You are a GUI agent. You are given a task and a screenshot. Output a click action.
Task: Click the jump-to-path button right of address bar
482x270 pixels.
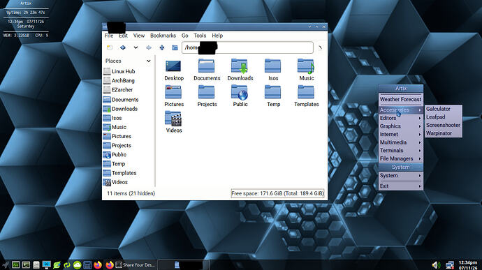coord(321,47)
